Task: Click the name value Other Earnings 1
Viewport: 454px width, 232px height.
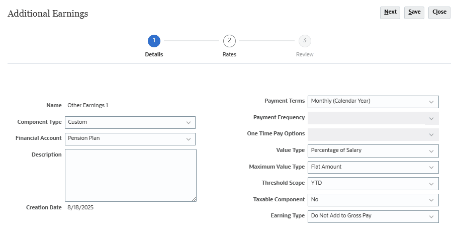Action: pyautogui.click(x=87, y=105)
